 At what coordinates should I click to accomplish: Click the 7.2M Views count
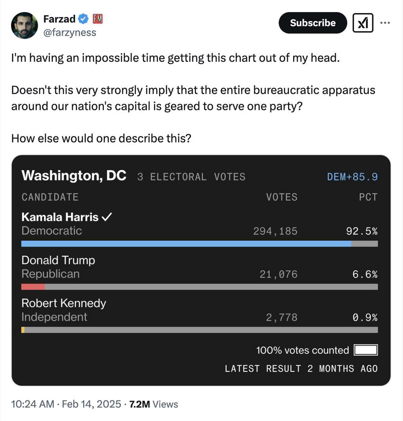pyautogui.click(x=153, y=404)
